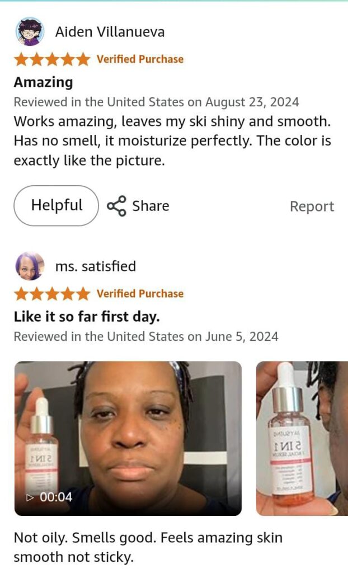The height and width of the screenshot is (573, 348).
Task: Open ms. satisfied's profile avatar
Action: (x=30, y=266)
